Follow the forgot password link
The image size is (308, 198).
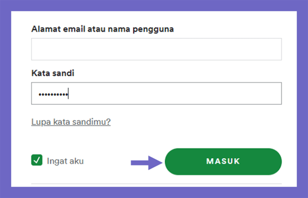71,122
